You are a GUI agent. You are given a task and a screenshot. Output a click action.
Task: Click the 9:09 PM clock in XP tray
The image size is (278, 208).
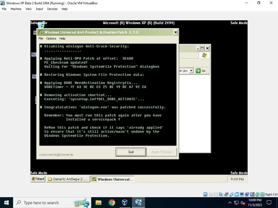pyautogui.click(x=237, y=179)
